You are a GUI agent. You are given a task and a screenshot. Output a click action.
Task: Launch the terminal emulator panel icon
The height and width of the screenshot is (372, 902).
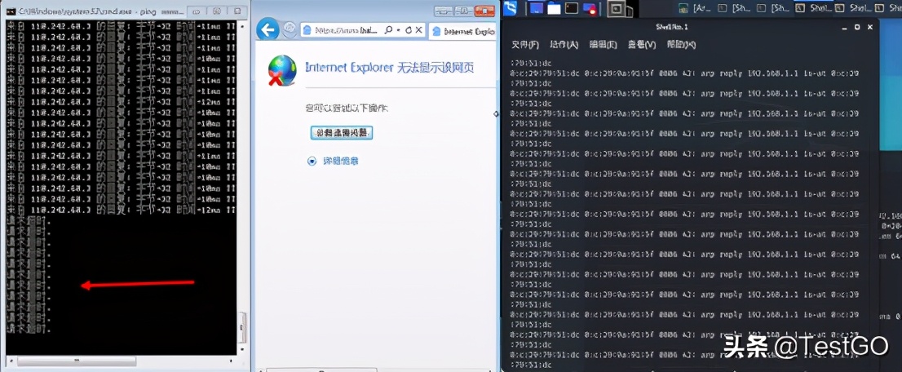[x=572, y=8]
